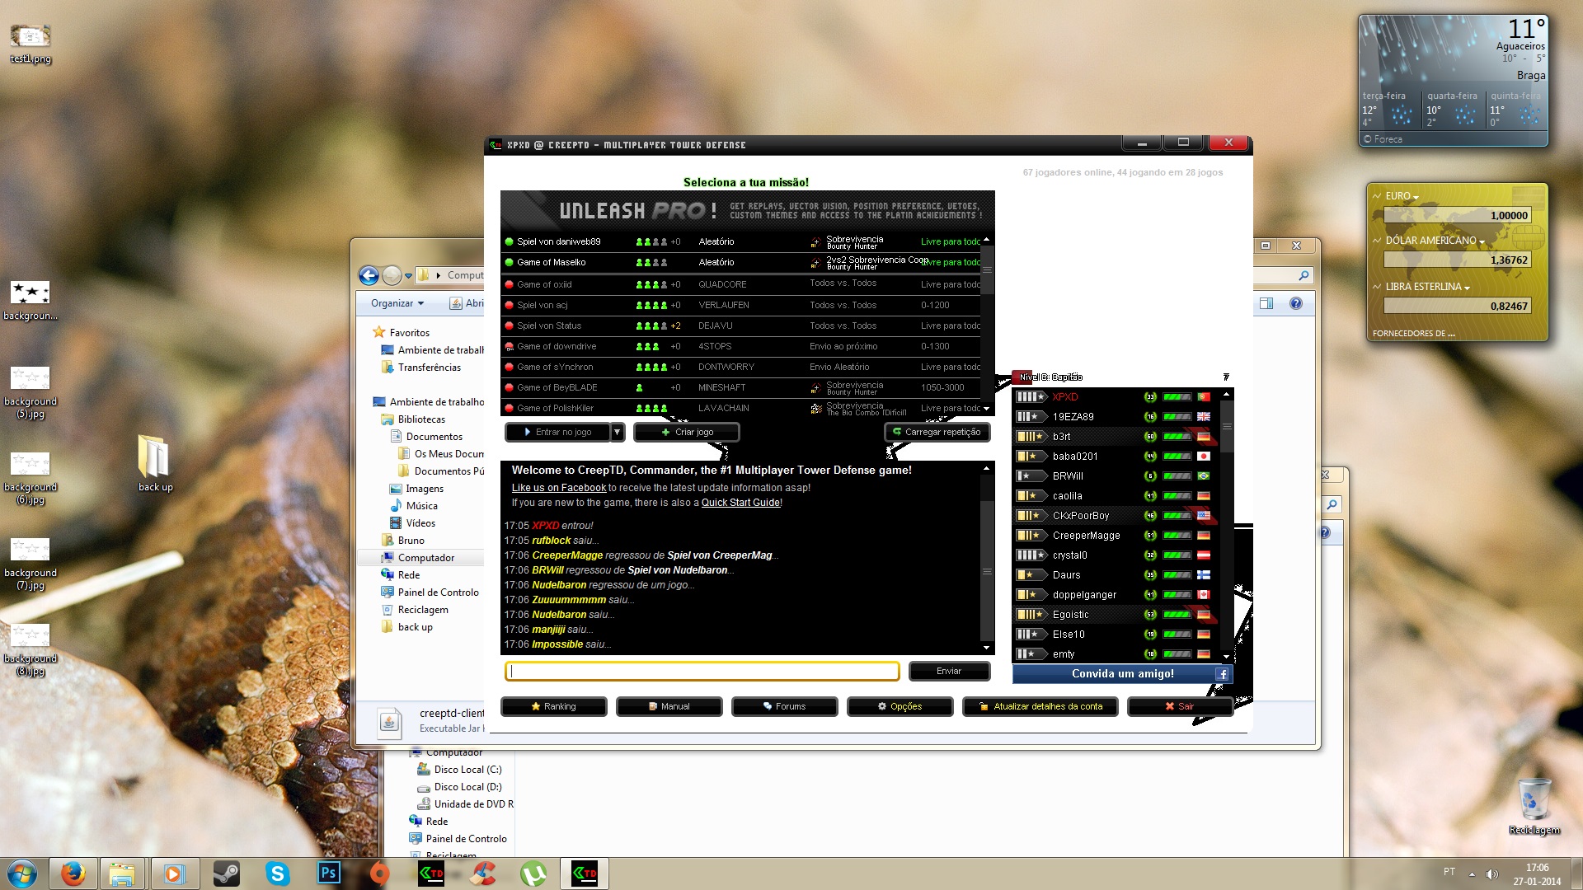The height and width of the screenshot is (890, 1583).
Task: Open the Reciclagem desktop icon
Action: [1534, 806]
